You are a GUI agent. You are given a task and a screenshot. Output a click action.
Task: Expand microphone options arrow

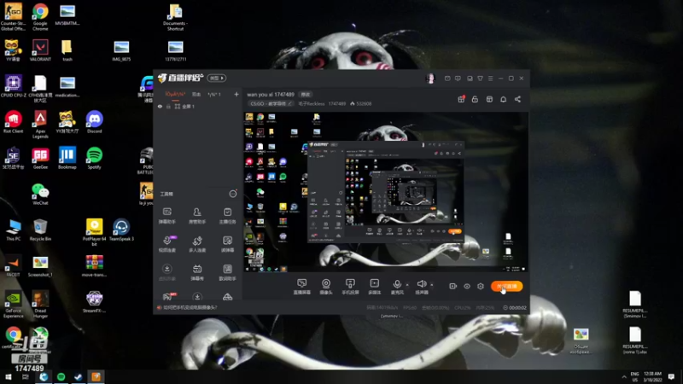click(x=407, y=285)
